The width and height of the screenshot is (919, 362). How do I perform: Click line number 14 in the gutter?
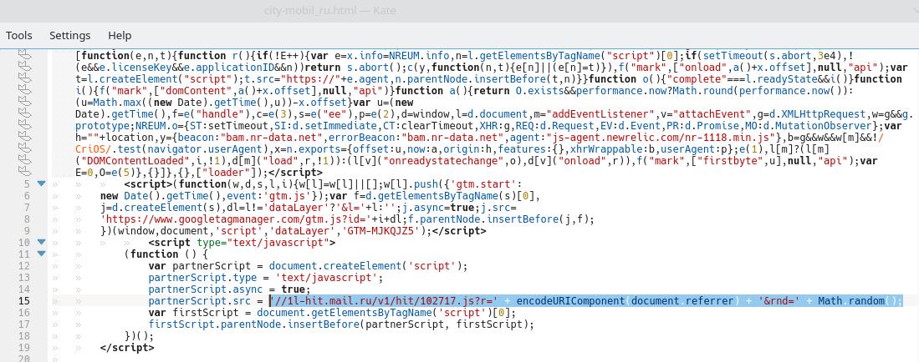24,289
